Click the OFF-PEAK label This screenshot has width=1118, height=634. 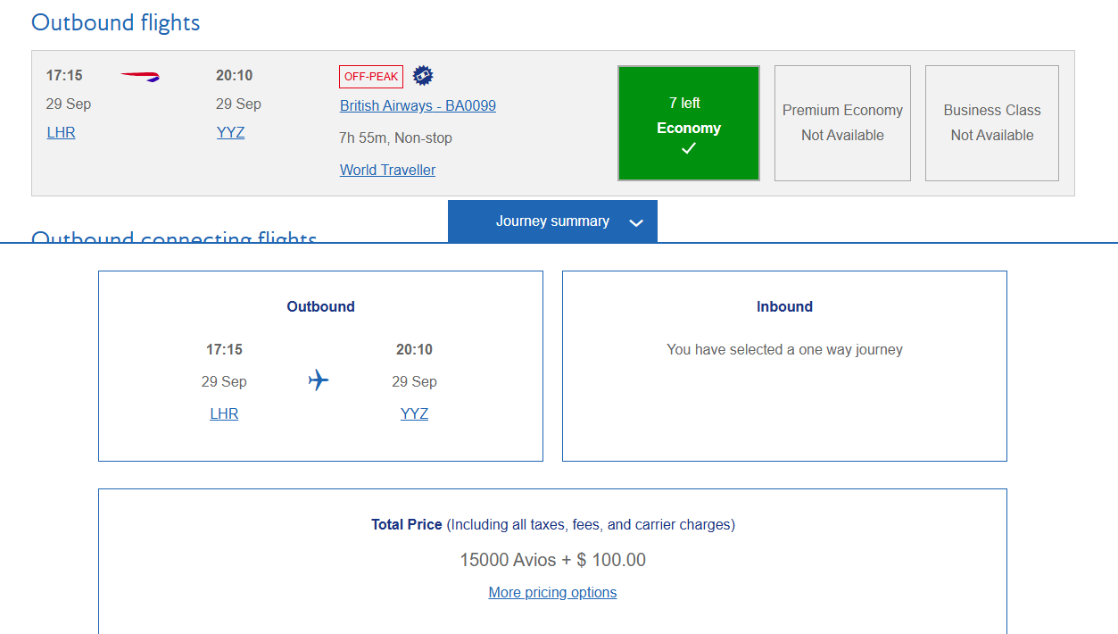(371, 77)
